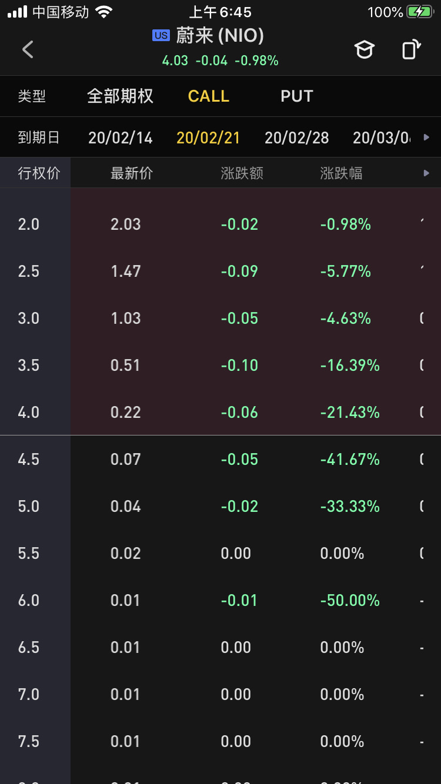The width and height of the screenshot is (441, 784).
Task: Select the CALL options tab
Action: click(x=208, y=96)
